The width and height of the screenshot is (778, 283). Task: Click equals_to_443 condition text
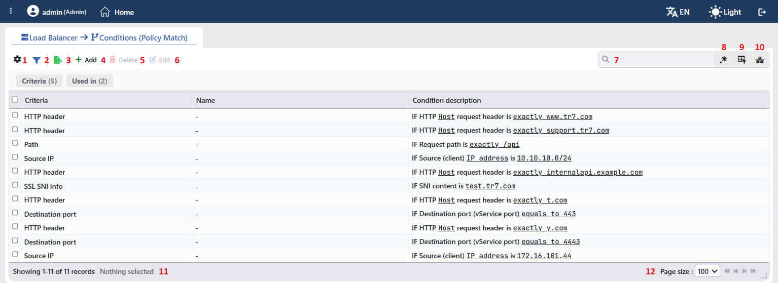click(x=549, y=214)
